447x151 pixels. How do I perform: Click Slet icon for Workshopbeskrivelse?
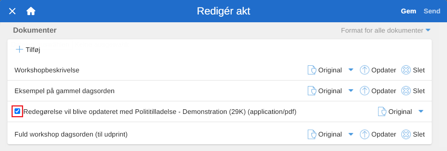click(x=406, y=70)
